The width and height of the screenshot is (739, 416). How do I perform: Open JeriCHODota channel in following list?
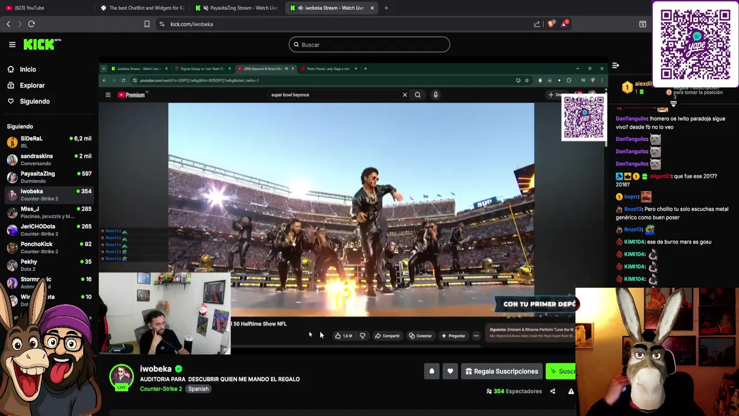49,230
